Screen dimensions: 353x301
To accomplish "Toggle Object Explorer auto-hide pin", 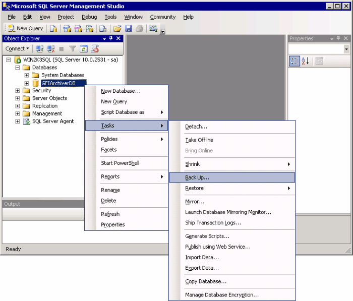I will [111, 38].
